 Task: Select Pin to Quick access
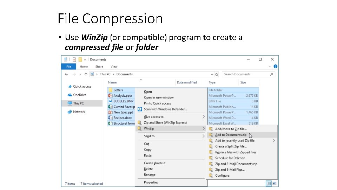click(157, 103)
